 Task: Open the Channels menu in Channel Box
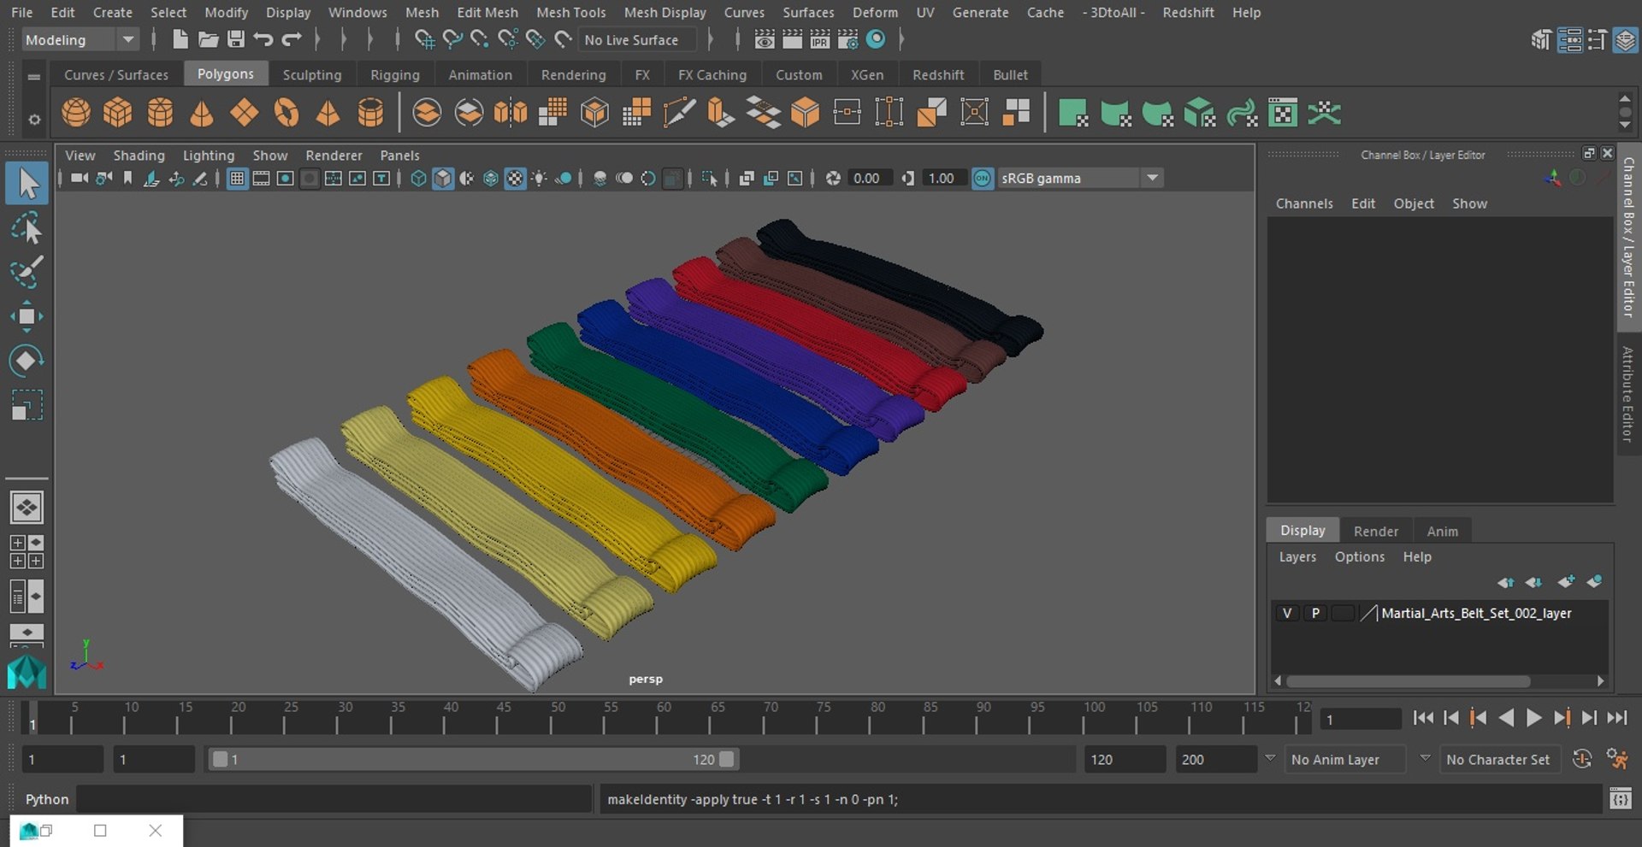click(x=1304, y=203)
